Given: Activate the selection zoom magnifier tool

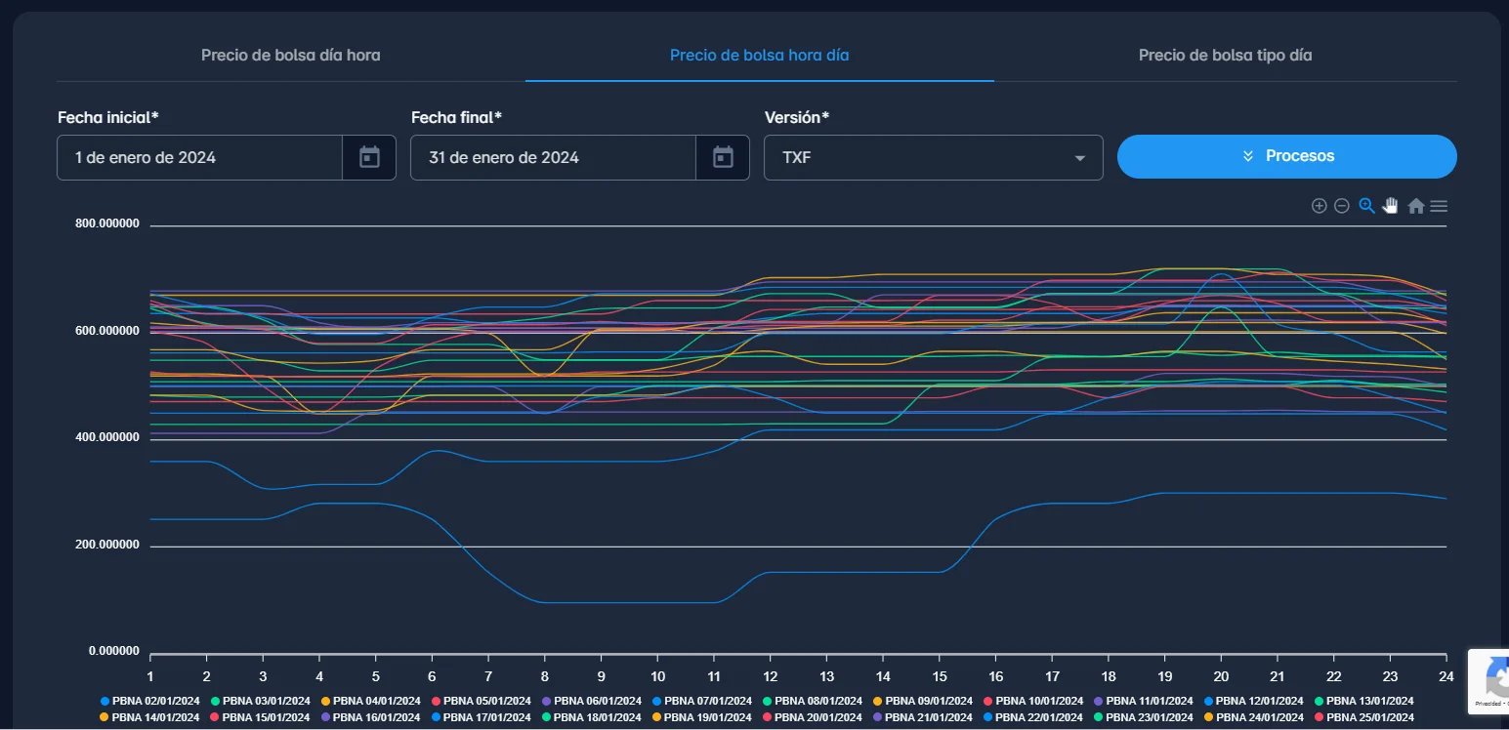Looking at the screenshot, I should coord(1366,206).
